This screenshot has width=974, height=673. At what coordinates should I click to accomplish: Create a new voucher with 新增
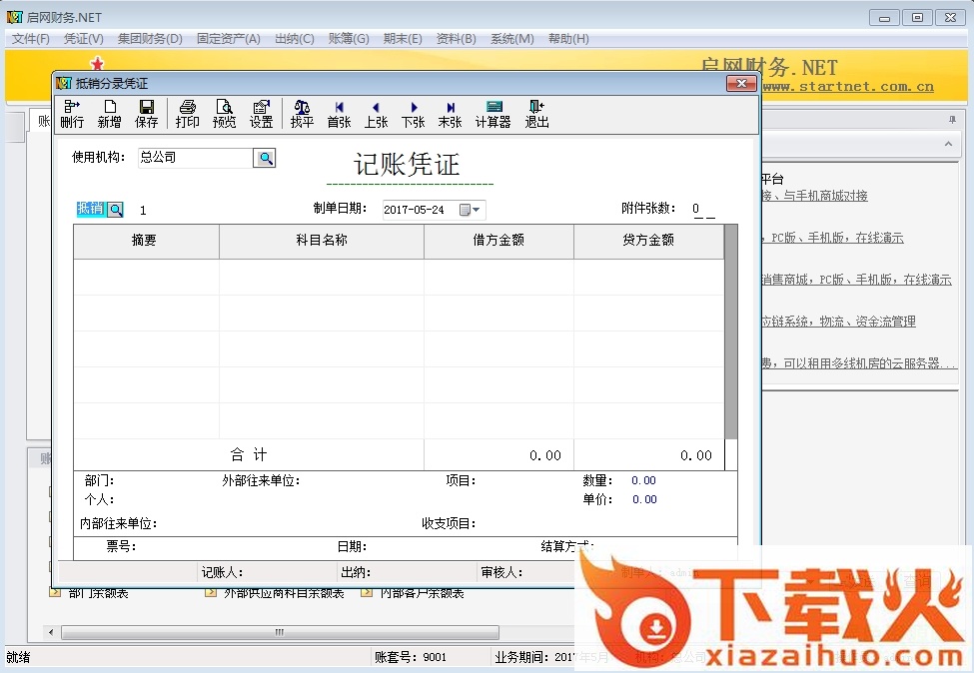(109, 114)
